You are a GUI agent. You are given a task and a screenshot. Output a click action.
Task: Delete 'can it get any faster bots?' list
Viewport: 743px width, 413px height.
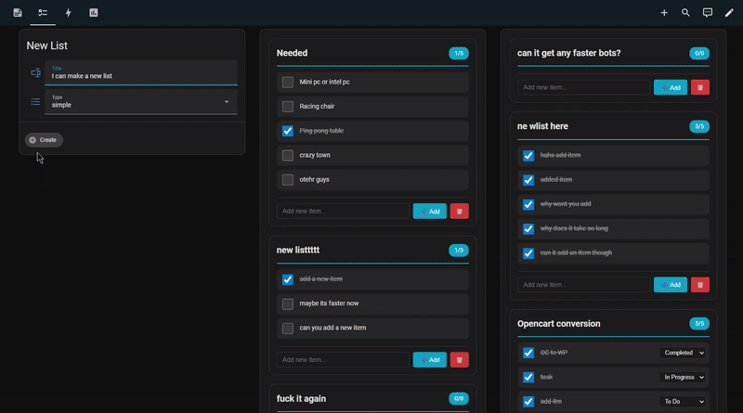click(700, 87)
